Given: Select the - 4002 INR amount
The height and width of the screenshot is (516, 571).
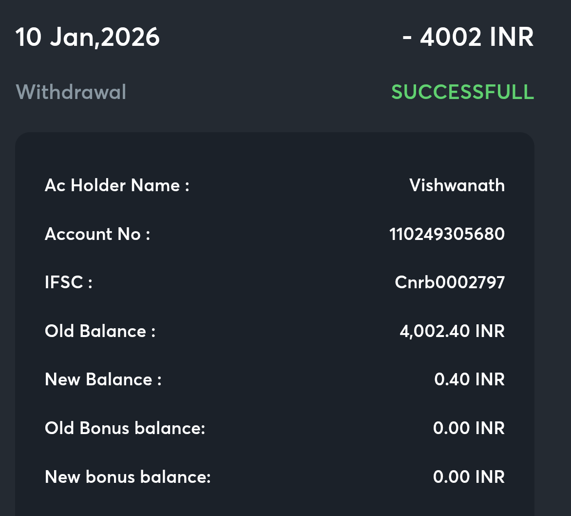Looking at the screenshot, I should (x=468, y=38).
